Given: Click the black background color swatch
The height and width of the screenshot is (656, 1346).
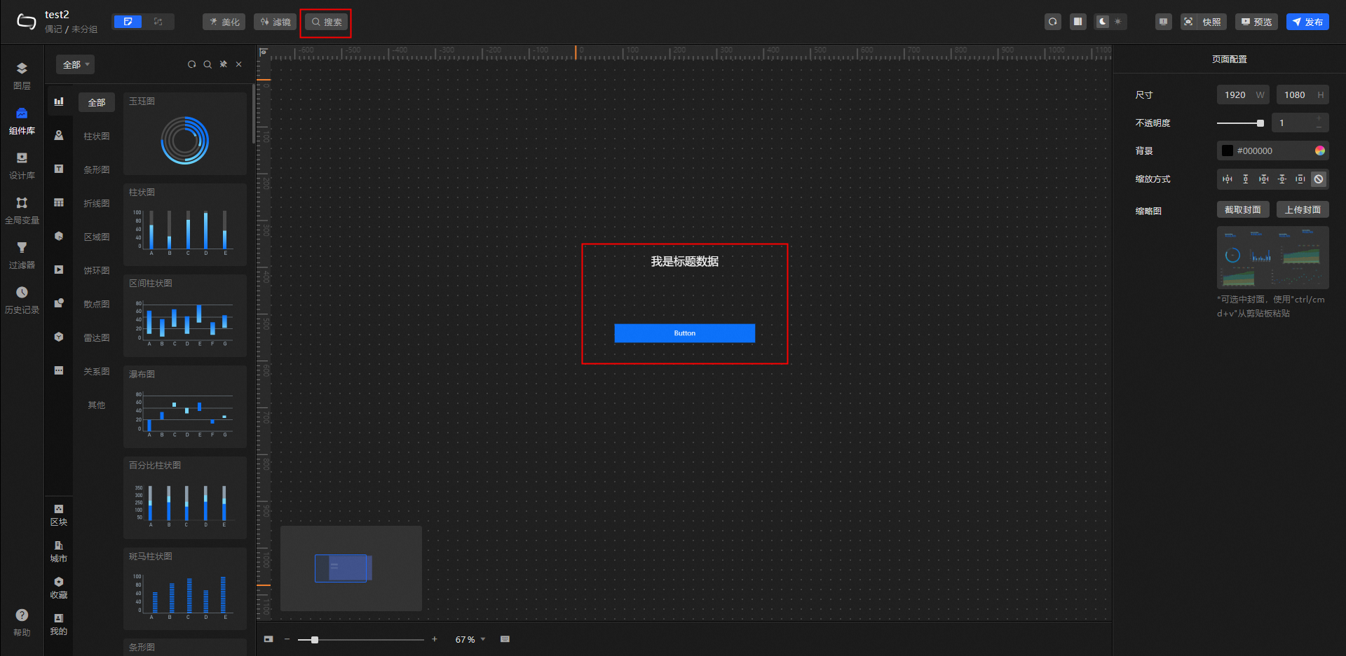Looking at the screenshot, I should point(1228,151).
